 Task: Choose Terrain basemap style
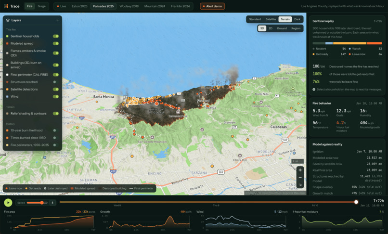pos(285,19)
